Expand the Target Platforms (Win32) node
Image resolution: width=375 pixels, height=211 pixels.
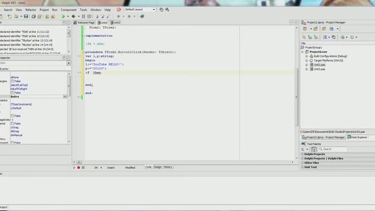(x=306, y=60)
